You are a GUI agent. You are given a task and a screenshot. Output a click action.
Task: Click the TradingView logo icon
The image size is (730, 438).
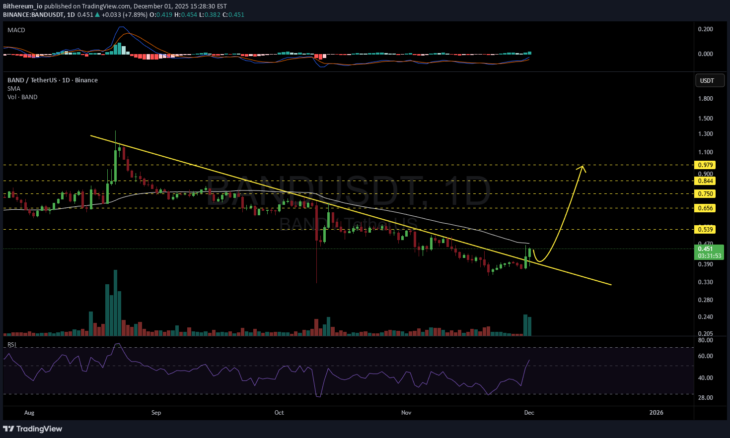click(8, 429)
